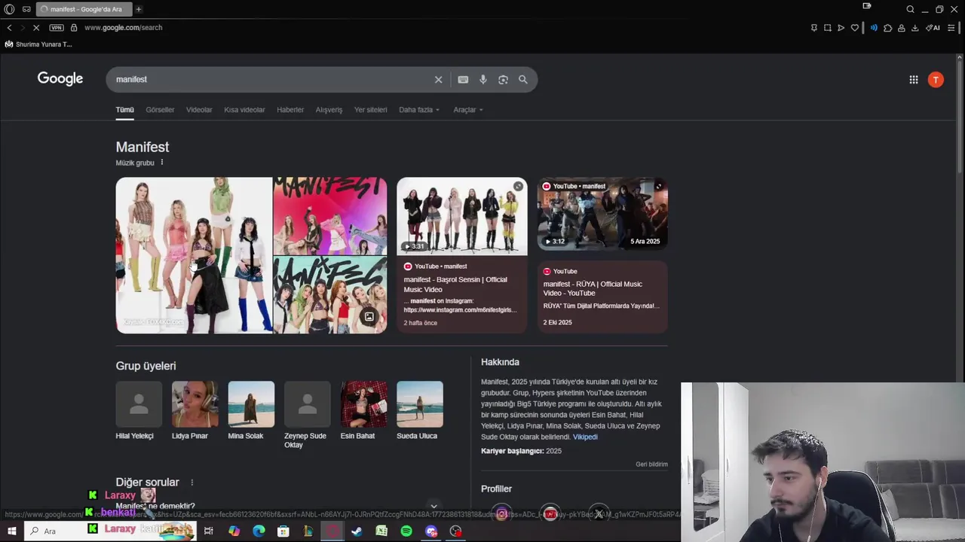Open Task View on the taskbar
Screen dimensions: 965x542
(209, 531)
